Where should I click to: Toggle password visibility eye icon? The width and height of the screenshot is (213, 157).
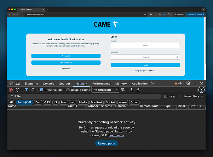(177, 57)
